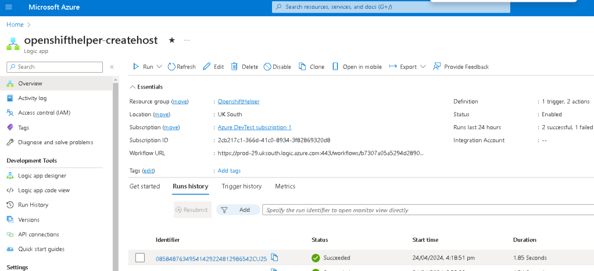The height and width of the screenshot is (271, 594).
Task: Click the Home breadcrumb link
Action: (x=15, y=24)
